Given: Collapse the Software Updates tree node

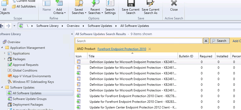Looking at the screenshot, I should tap(3, 88).
